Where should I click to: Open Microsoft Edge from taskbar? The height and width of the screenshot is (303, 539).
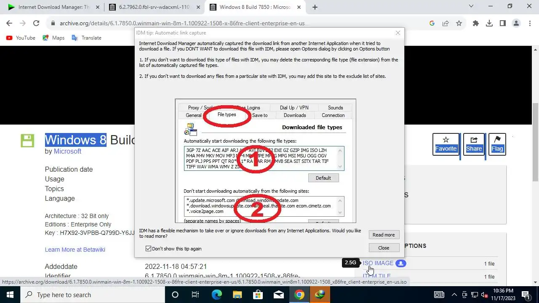[216, 295]
